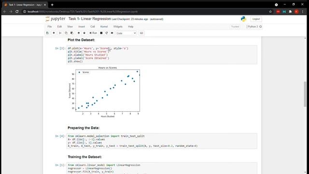Click the Preparing the Data heading
Screen dimensions: 309x174
(x=84, y=128)
